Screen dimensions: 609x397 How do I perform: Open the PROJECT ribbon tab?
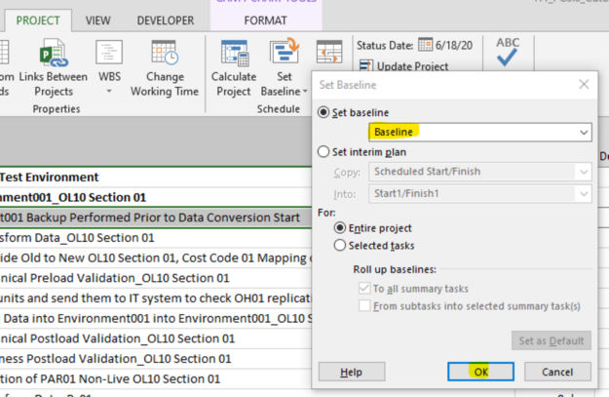(38, 20)
